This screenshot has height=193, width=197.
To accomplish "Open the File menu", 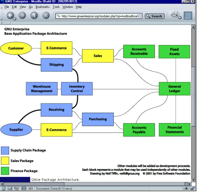I will pyautogui.click(x=7, y=7).
